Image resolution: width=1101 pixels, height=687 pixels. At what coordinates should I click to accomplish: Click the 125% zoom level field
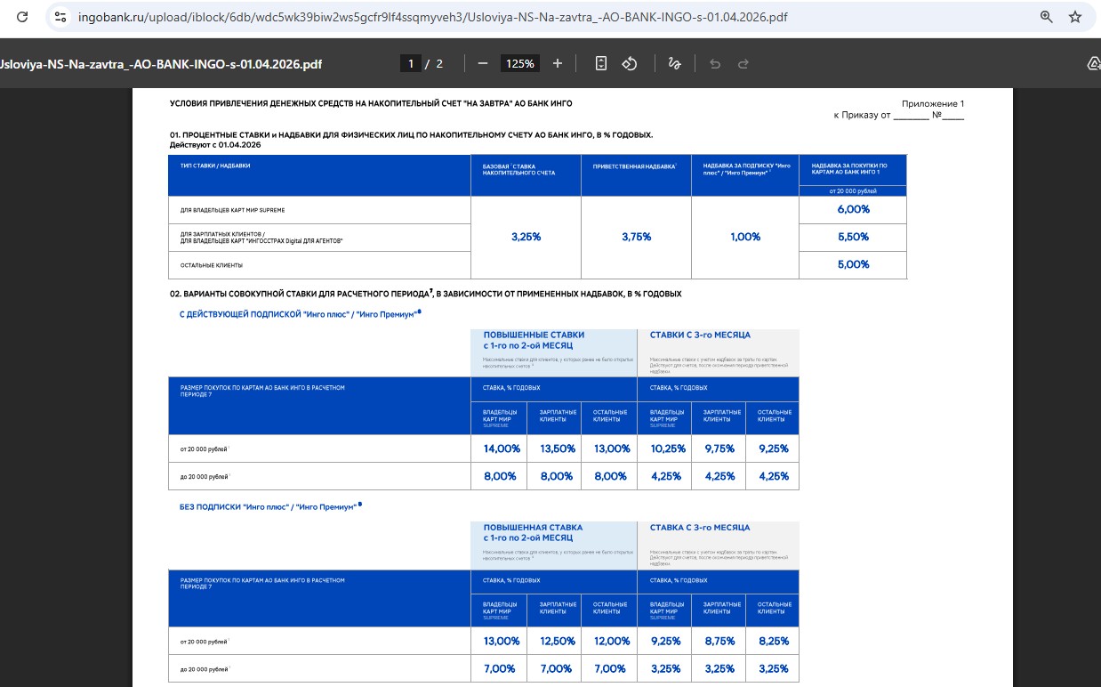pyautogui.click(x=520, y=63)
